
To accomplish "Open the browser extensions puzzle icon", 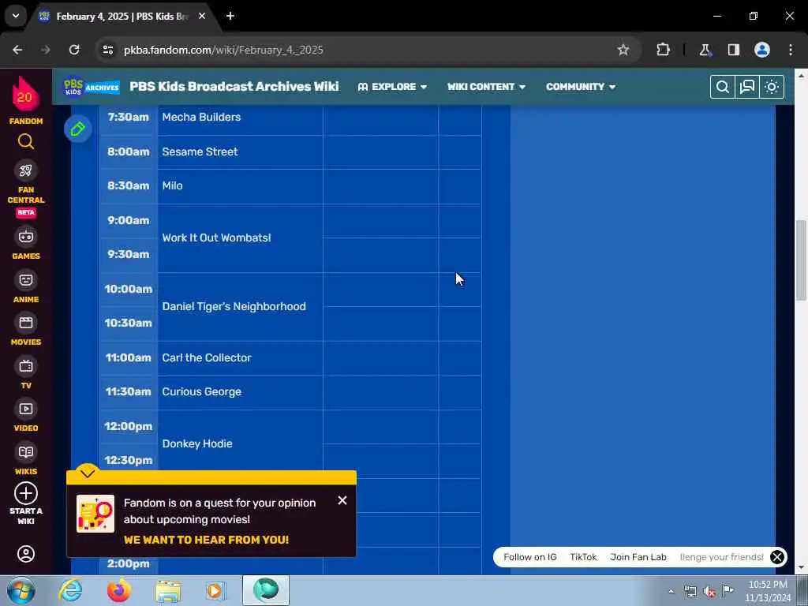I will pyautogui.click(x=663, y=50).
